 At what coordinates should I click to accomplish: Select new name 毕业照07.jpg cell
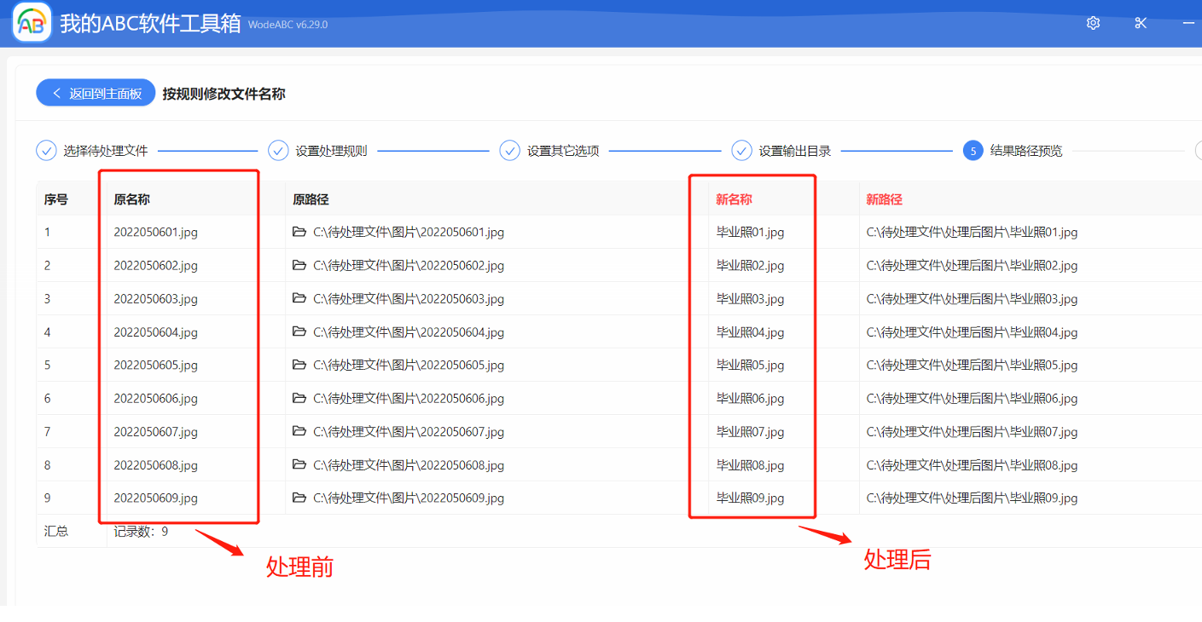pos(750,432)
